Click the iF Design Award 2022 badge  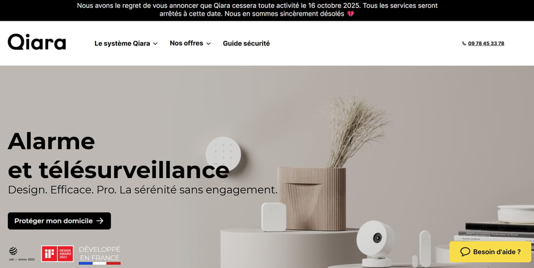pyautogui.click(x=57, y=254)
